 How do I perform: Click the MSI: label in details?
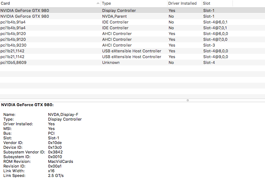click(8, 129)
